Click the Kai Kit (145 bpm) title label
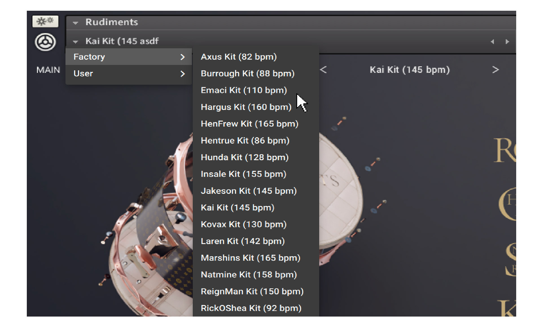The image size is (543, 327). coord(410,70)
